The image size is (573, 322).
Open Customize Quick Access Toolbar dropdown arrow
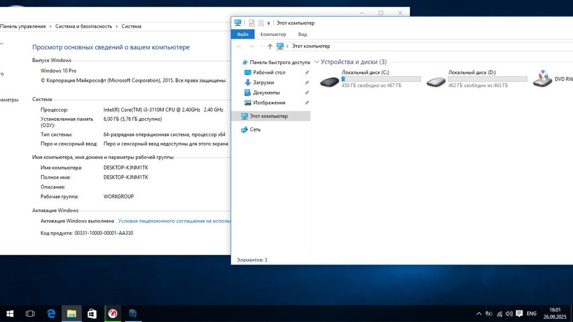coord(268,23)
